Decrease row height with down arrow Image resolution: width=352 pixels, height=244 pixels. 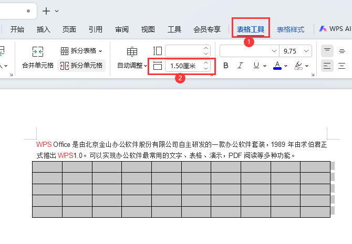click(x=206, y=68)
